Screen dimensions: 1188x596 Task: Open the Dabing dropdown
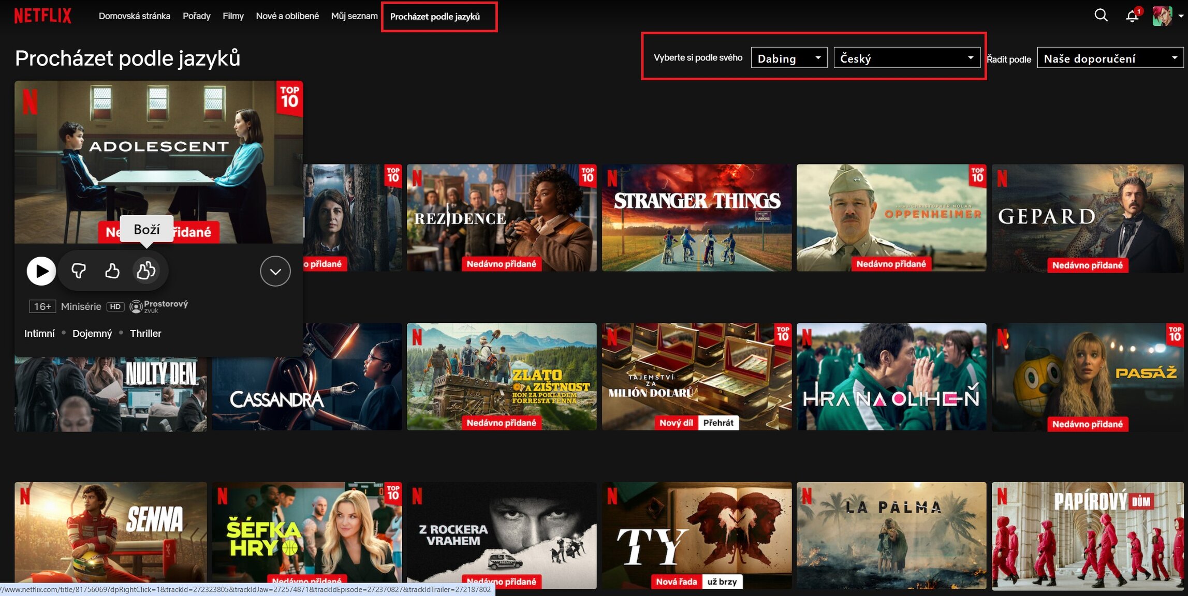click(x=788, y=58)
